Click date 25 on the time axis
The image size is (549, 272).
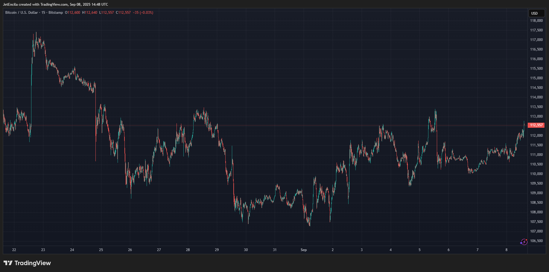coord(101,250)
